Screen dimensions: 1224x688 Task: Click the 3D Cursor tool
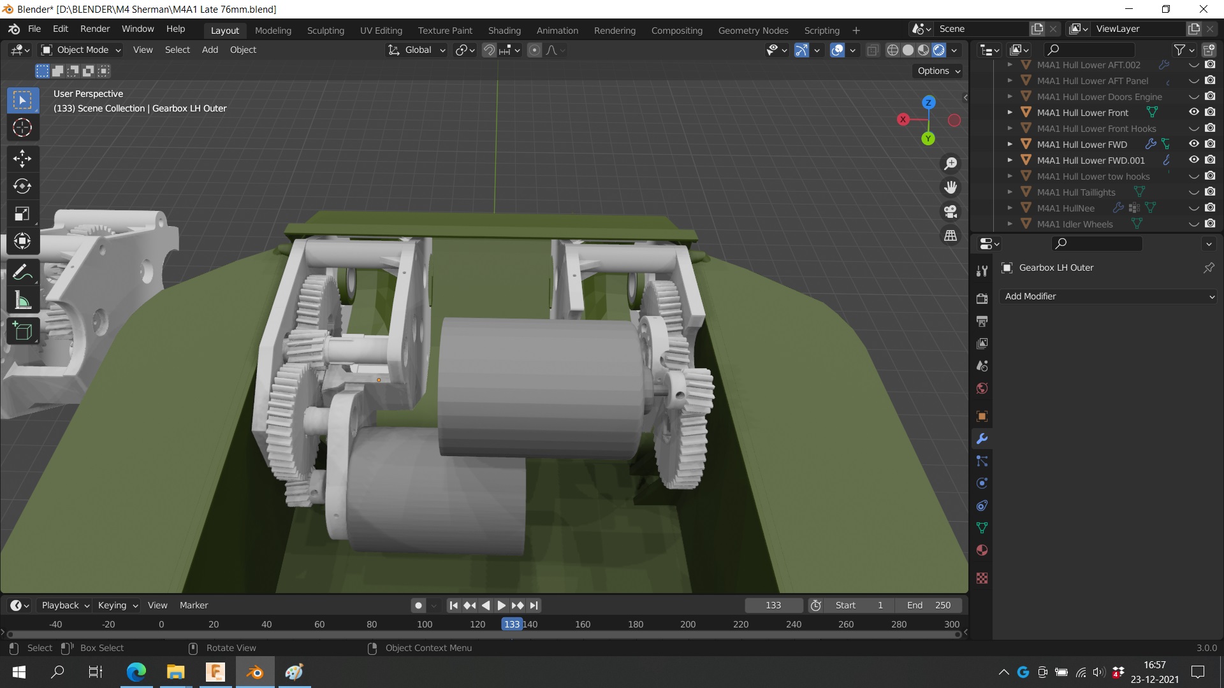coord(22,128)
